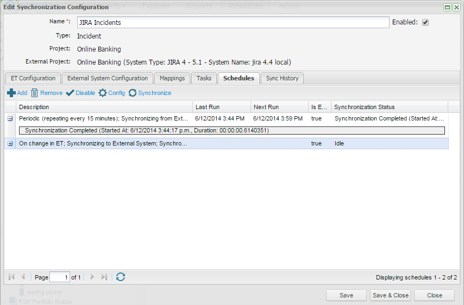Click the Add schedule plus icon
The image size is (464, 305).
click(11, 93)
